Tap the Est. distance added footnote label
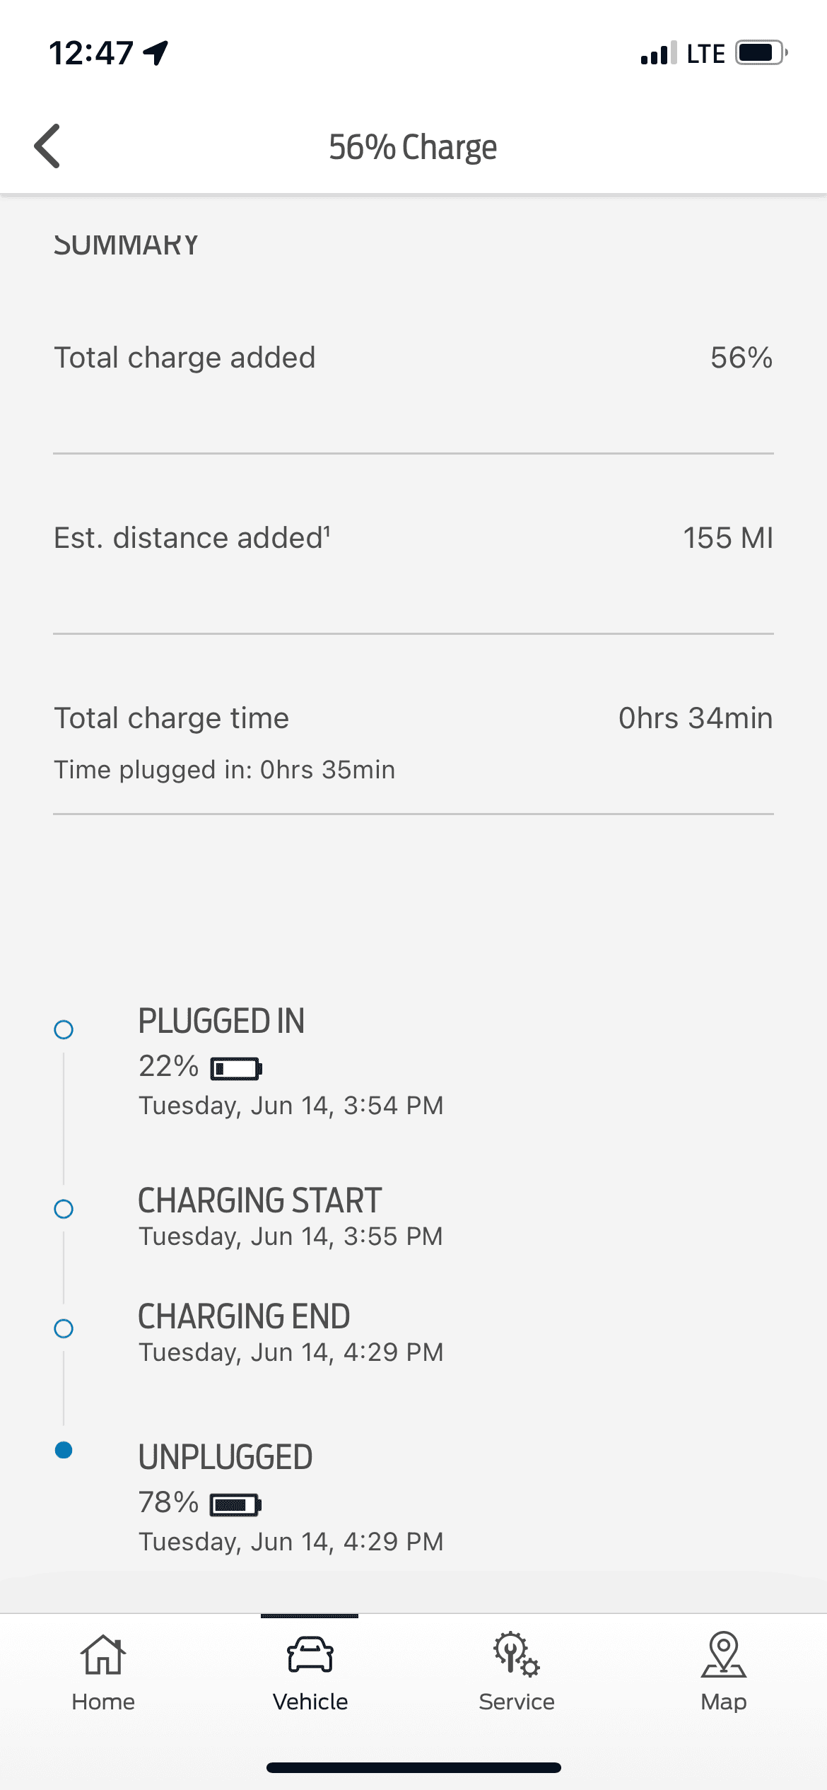This screenshot has height=1790, width=827. pyautogui.click(x=192, y=538)
